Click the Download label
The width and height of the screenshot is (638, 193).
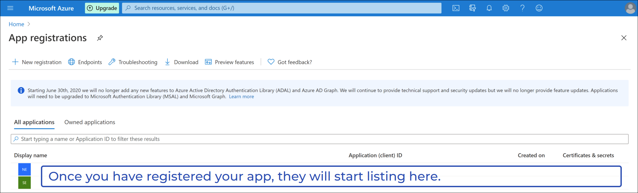tap(186, 62)
